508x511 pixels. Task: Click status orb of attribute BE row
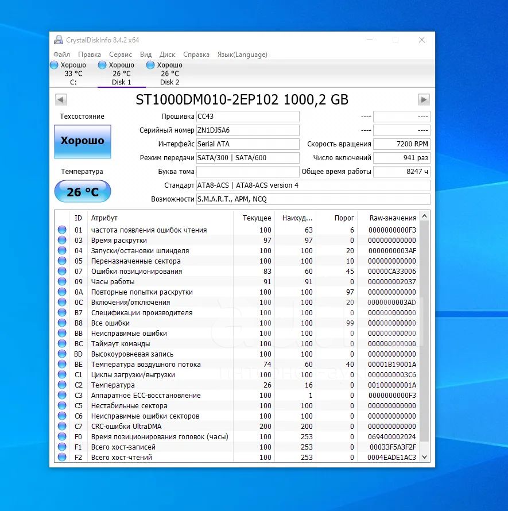tap(62, 364)
